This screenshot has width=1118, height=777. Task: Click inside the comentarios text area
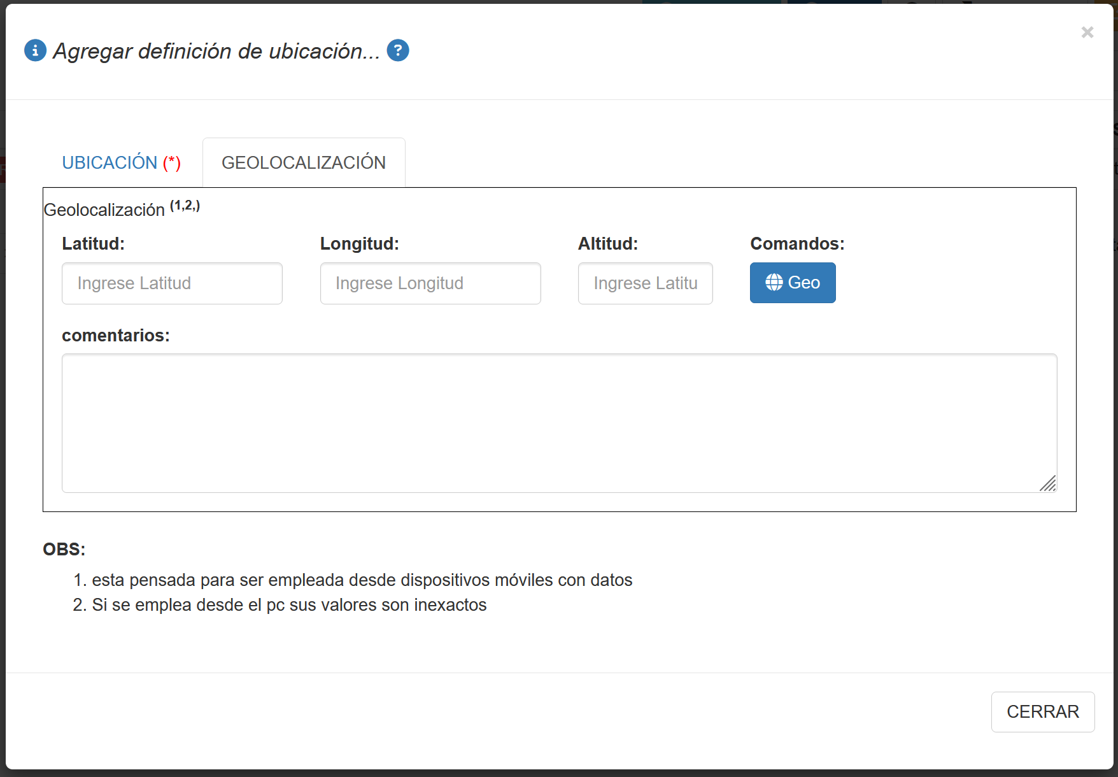click(x=558, y=423)
